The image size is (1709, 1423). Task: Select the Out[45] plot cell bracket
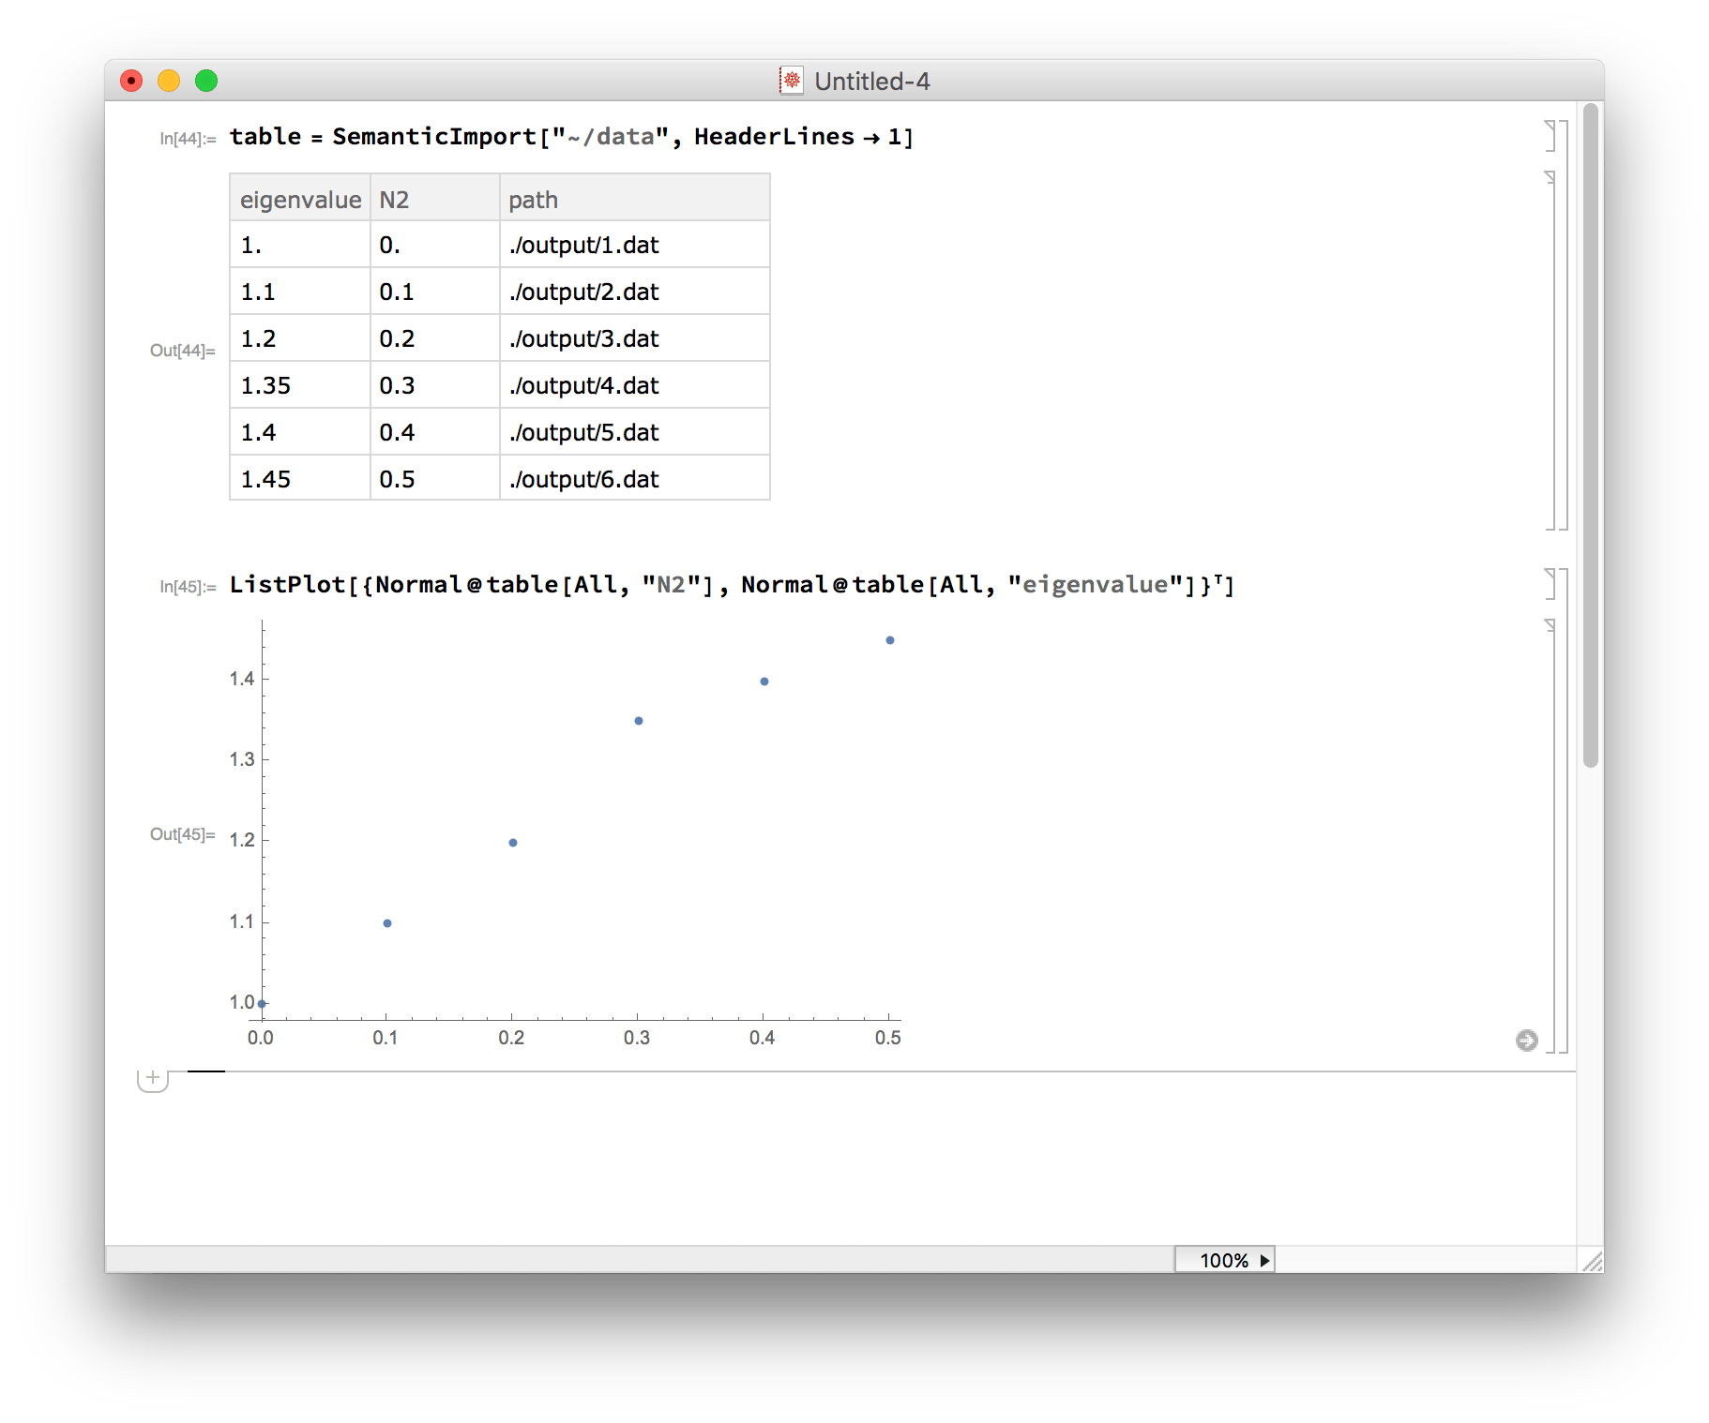1550,835
